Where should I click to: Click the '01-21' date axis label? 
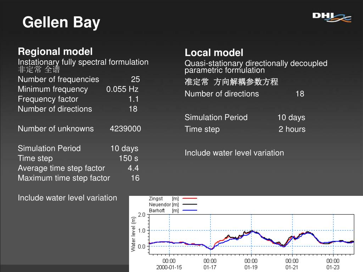tap(292, 267)
